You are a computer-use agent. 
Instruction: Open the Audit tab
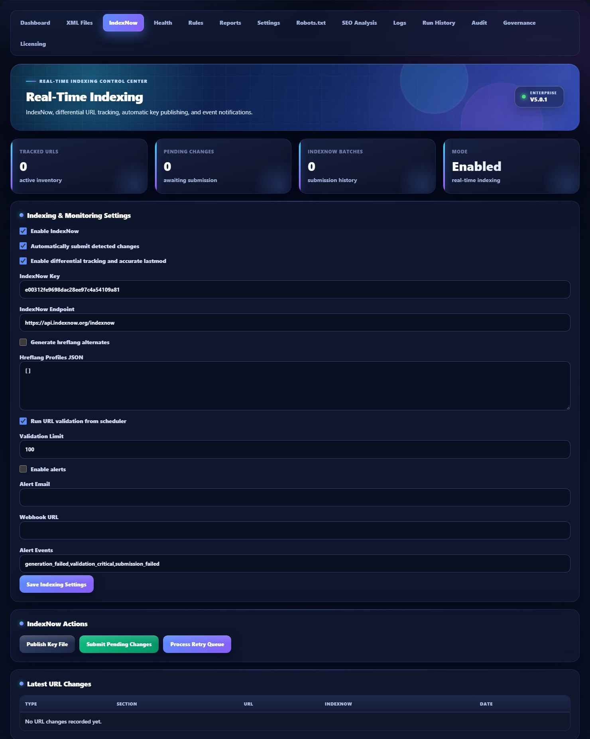pos(479,23)
